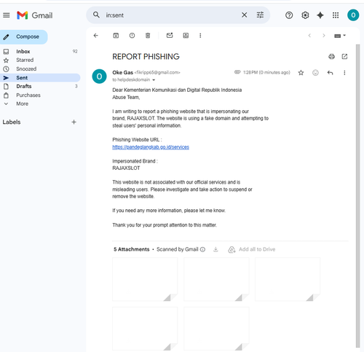Create a new label plus icon
Screen dimensions: 364x352
coord(74,122)
